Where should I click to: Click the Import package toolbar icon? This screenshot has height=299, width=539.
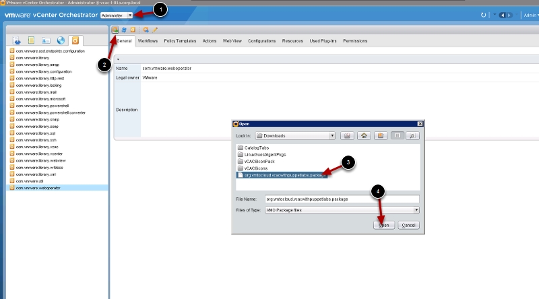[115, 30]
